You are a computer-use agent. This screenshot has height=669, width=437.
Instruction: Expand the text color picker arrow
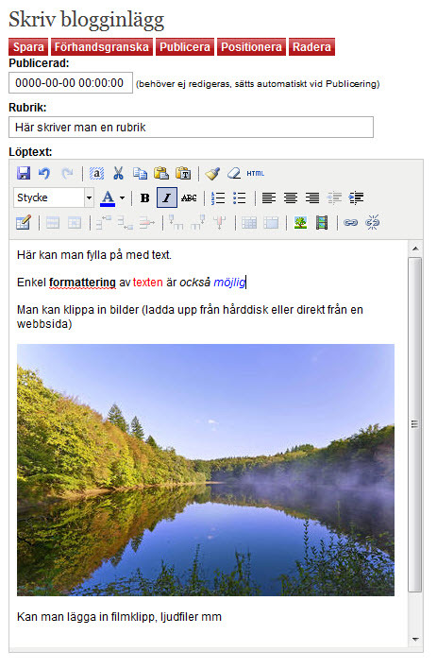tap(123, 197)
